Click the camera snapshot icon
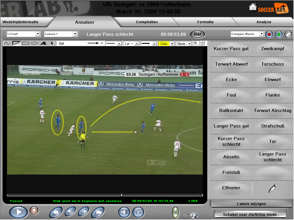The width and height of the screenshot is (294, 220). click(138, 212)
